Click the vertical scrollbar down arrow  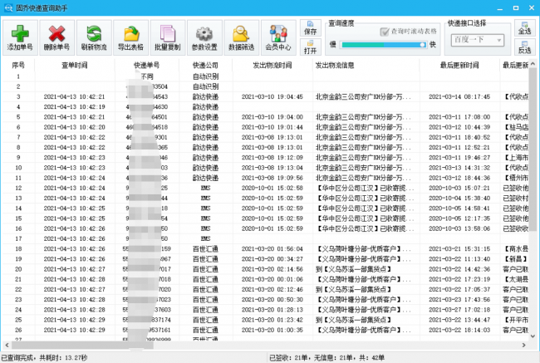tap(533, 336)
